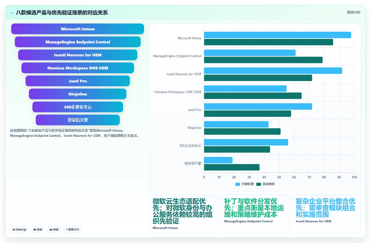This screenshot has height=243, width=371.
Task: Click the Microsoft Intune chart axis label
Action: pyautogui.click(x=189, y=38)
